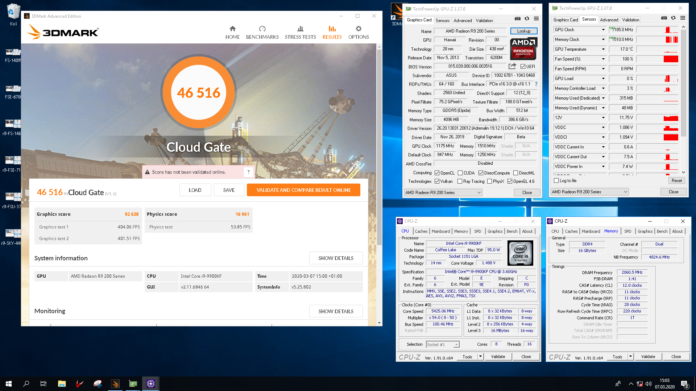Click the AMD Radeon Graphics logo in GPU-Z
The width and height of the screenshot is (696, 391).
tap(523, 49)
